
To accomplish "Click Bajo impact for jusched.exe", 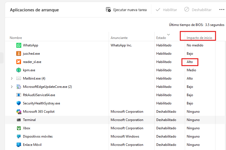I will 190,54.
